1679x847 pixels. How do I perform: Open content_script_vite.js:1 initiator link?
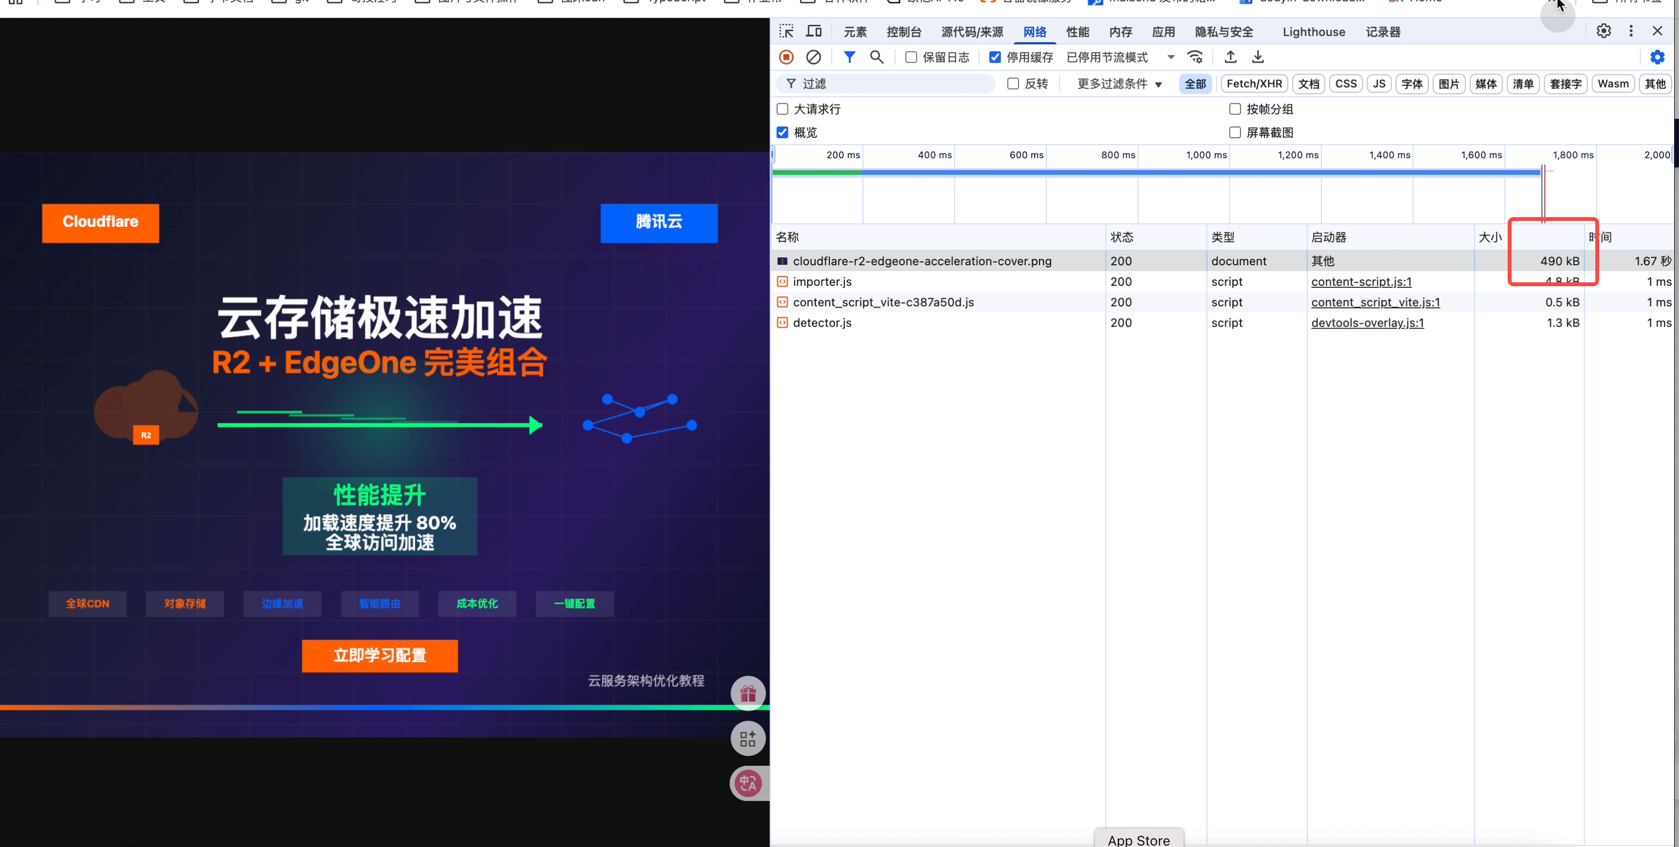[x=1375, y=302]
